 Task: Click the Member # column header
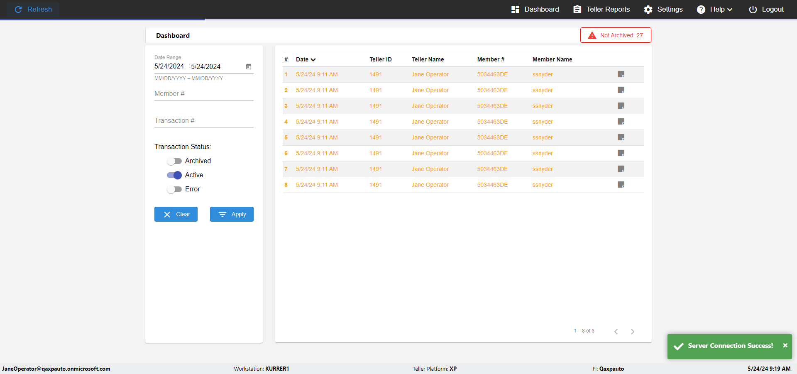pos(491,59)
